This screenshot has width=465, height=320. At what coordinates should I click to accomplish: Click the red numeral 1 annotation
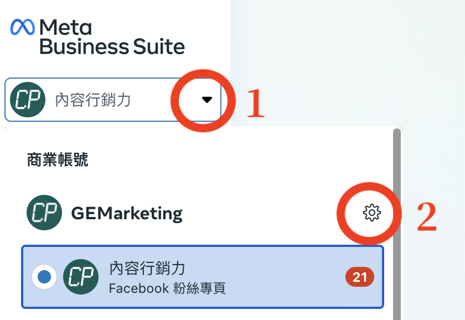(x=255, y=103)
